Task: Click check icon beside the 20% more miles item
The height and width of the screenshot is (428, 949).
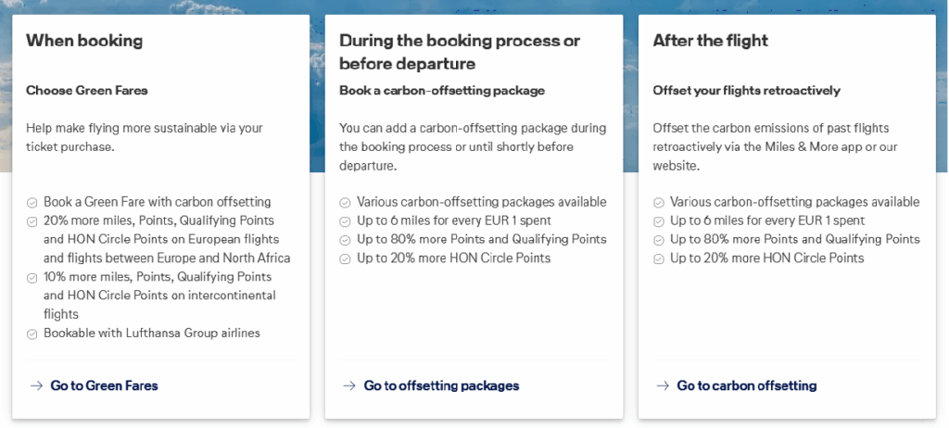Action: coord(32,221)
